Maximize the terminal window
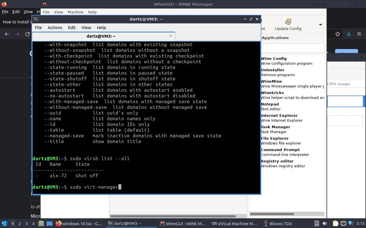The height and width of the screenshot is (228, 366). click(x=251, y=19)
